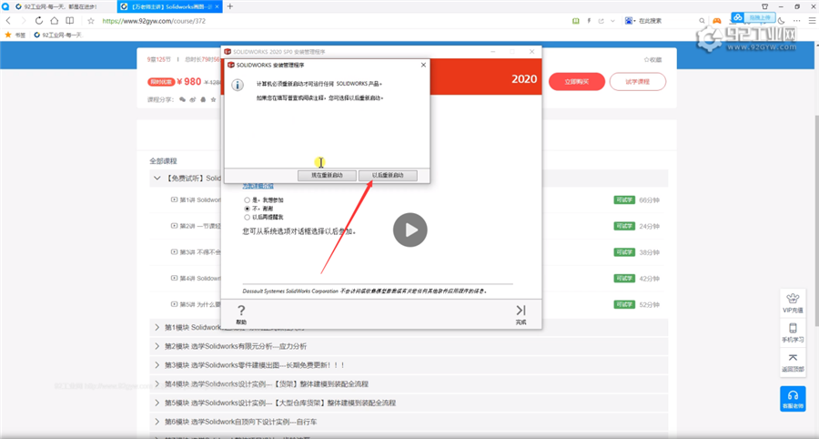Select the 是，我想参加 radio option
Screen dimensions: 819x439
[x=247, y=200]
